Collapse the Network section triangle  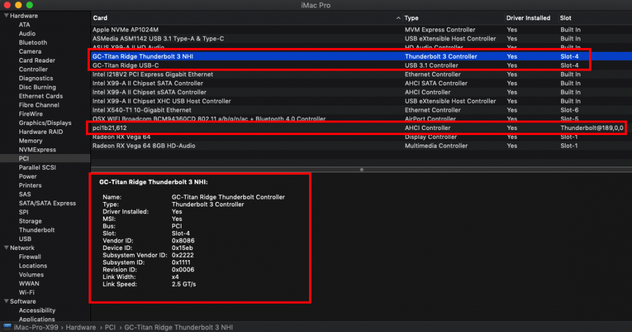click(6, 248)
